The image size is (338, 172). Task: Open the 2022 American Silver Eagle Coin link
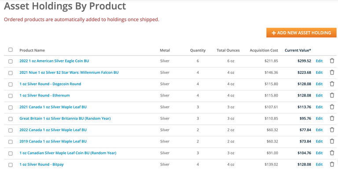coord(54,61)
